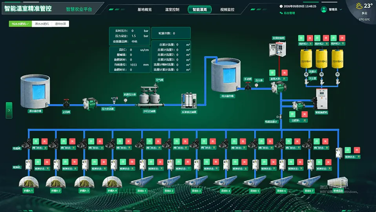Start the sprayer for 拱棚A-3 with 开
The image size is (376, 212).
[x=95, y=162]
